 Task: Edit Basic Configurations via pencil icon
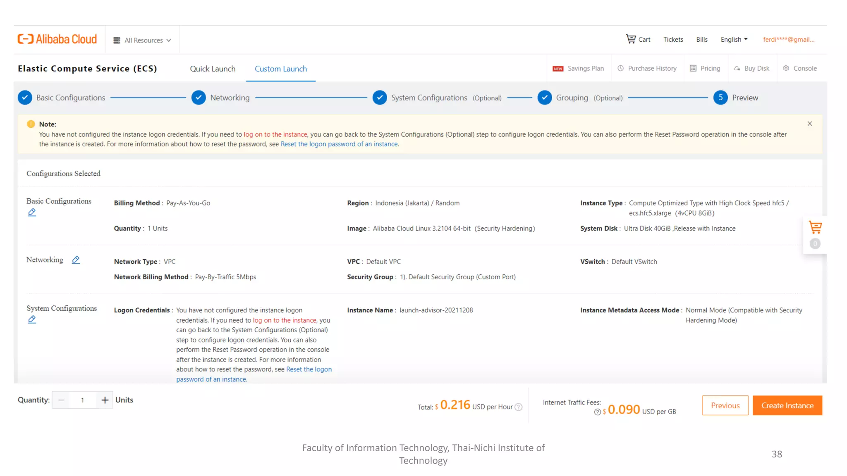(x=32, y=212)
